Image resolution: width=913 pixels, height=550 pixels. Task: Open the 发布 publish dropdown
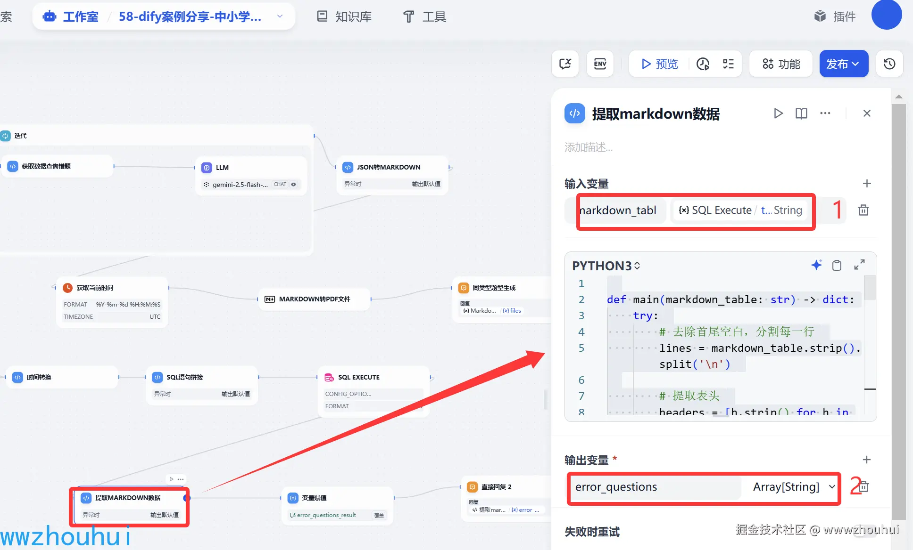pyautogui.click(x=843, y=64)
